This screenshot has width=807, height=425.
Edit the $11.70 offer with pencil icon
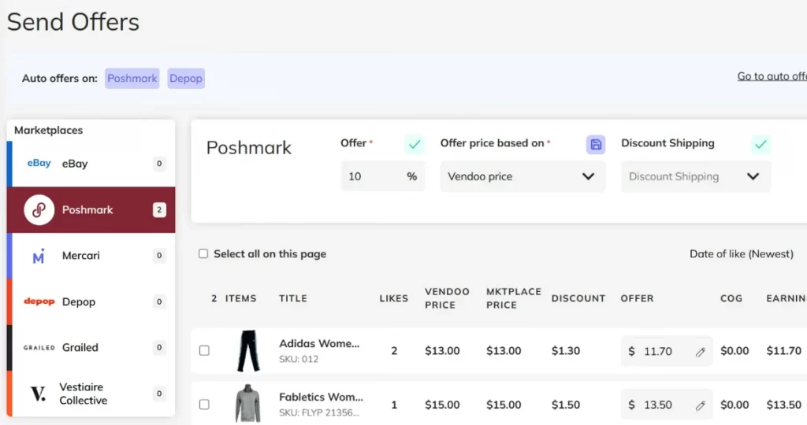pos(701,352)
